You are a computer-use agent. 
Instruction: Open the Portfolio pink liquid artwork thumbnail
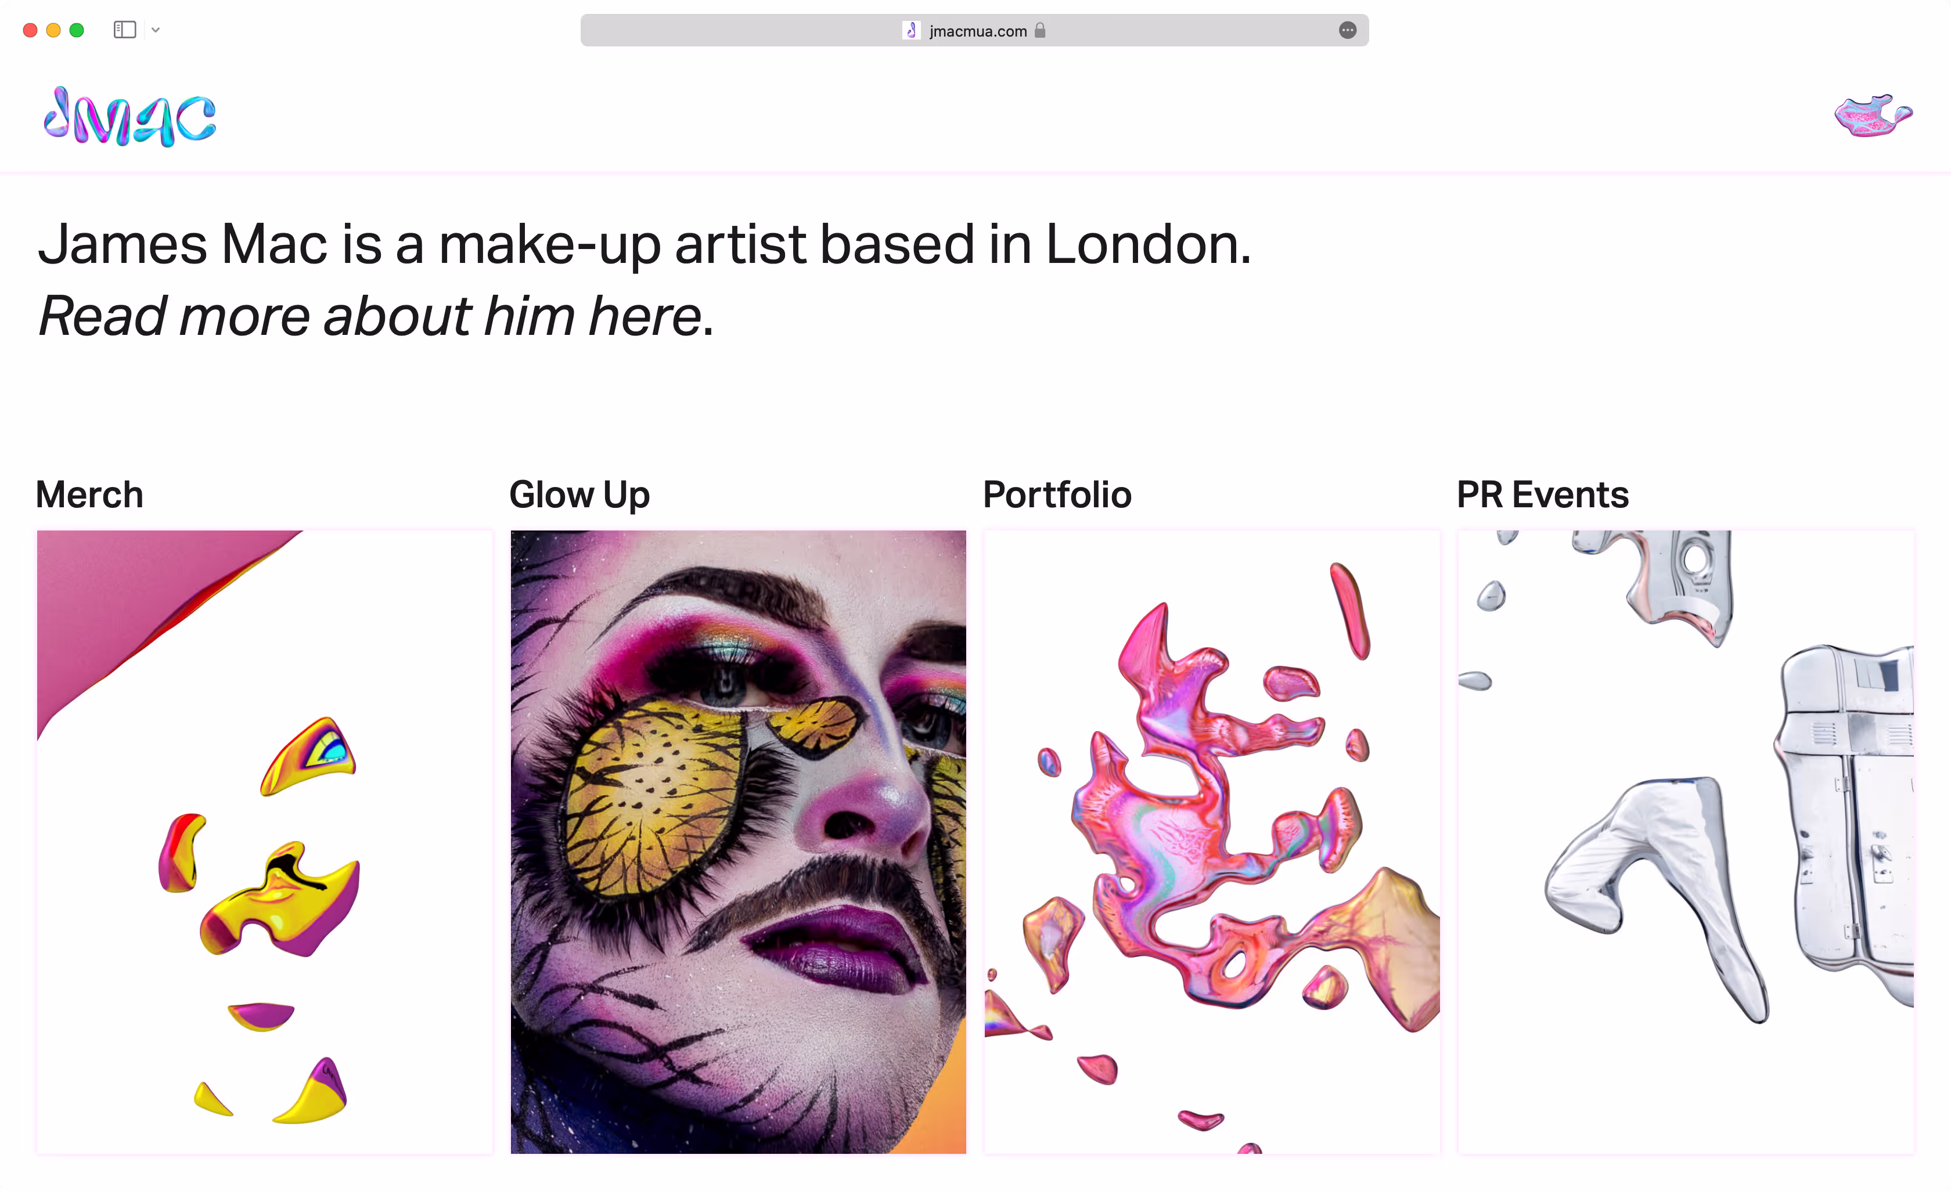(x=1212, y=842)
